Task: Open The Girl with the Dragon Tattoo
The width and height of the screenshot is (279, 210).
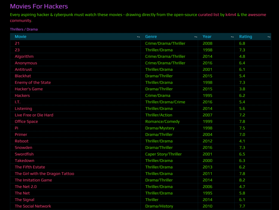Action: click(x=44, y=174)
